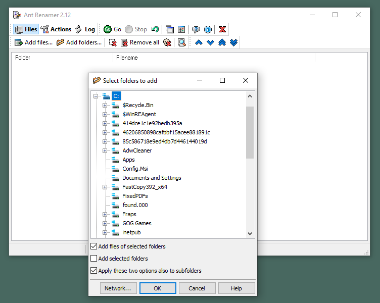This screenshot has height=303, width=380.
Task: Select the Config.Msi folder
Action: click(x=135, y=169)
